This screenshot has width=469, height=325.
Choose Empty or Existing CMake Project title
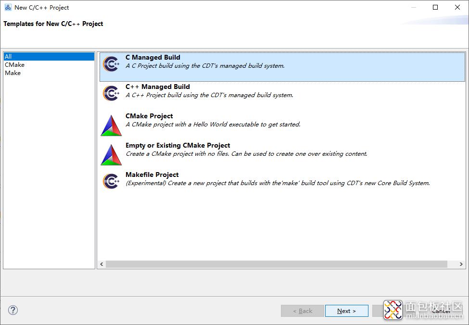pos(177,145)
